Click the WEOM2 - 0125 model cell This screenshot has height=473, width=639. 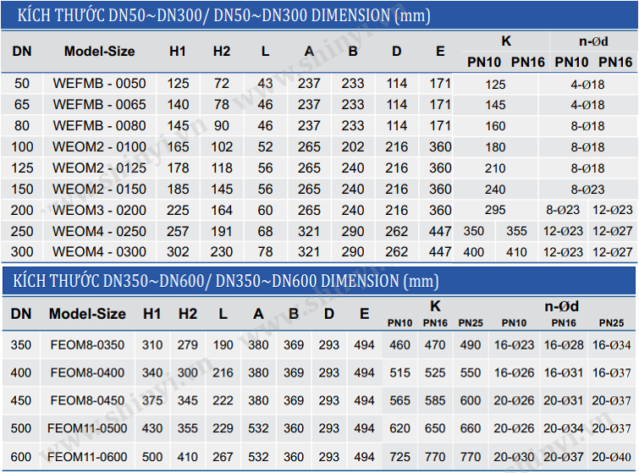click(99, 168)
